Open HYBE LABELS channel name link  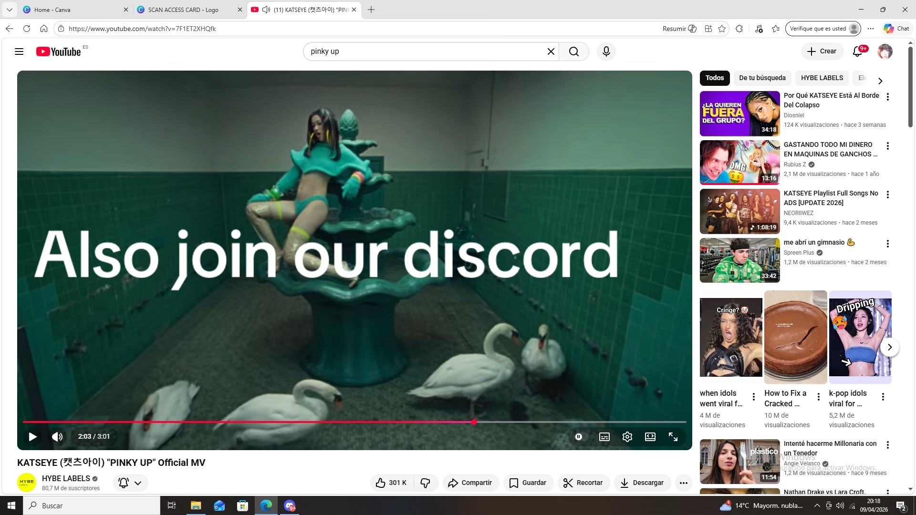pyautogui.click(x=66, y=478)
